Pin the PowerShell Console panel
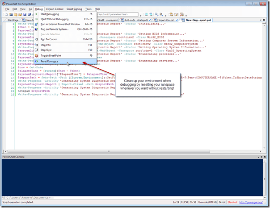This screenshot has width=270, height=208. click(262, 157)
